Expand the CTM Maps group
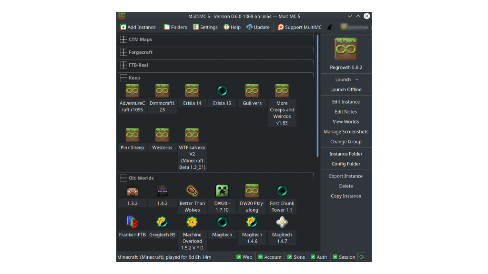Image resolution: width=488 pixels, height=274 pixels. [x=123, y=39]
